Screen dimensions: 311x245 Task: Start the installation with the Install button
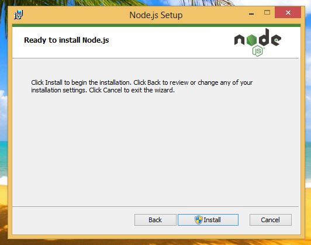(x=208, y=220)
